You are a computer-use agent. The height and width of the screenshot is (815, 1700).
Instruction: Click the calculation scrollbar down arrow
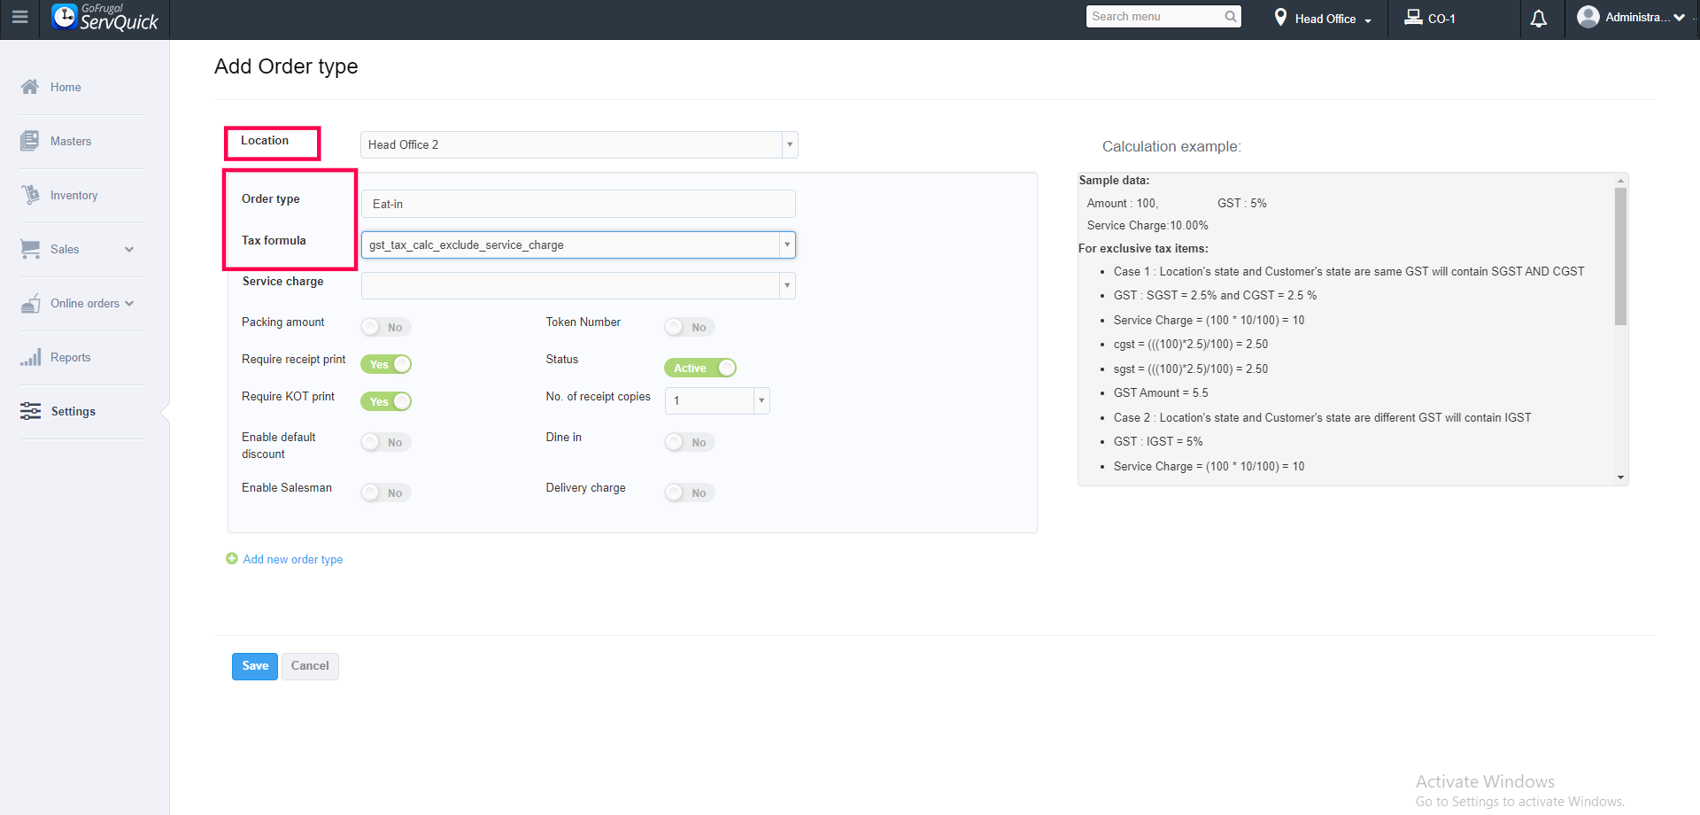pyautogui.click(x=1620, y=477)
